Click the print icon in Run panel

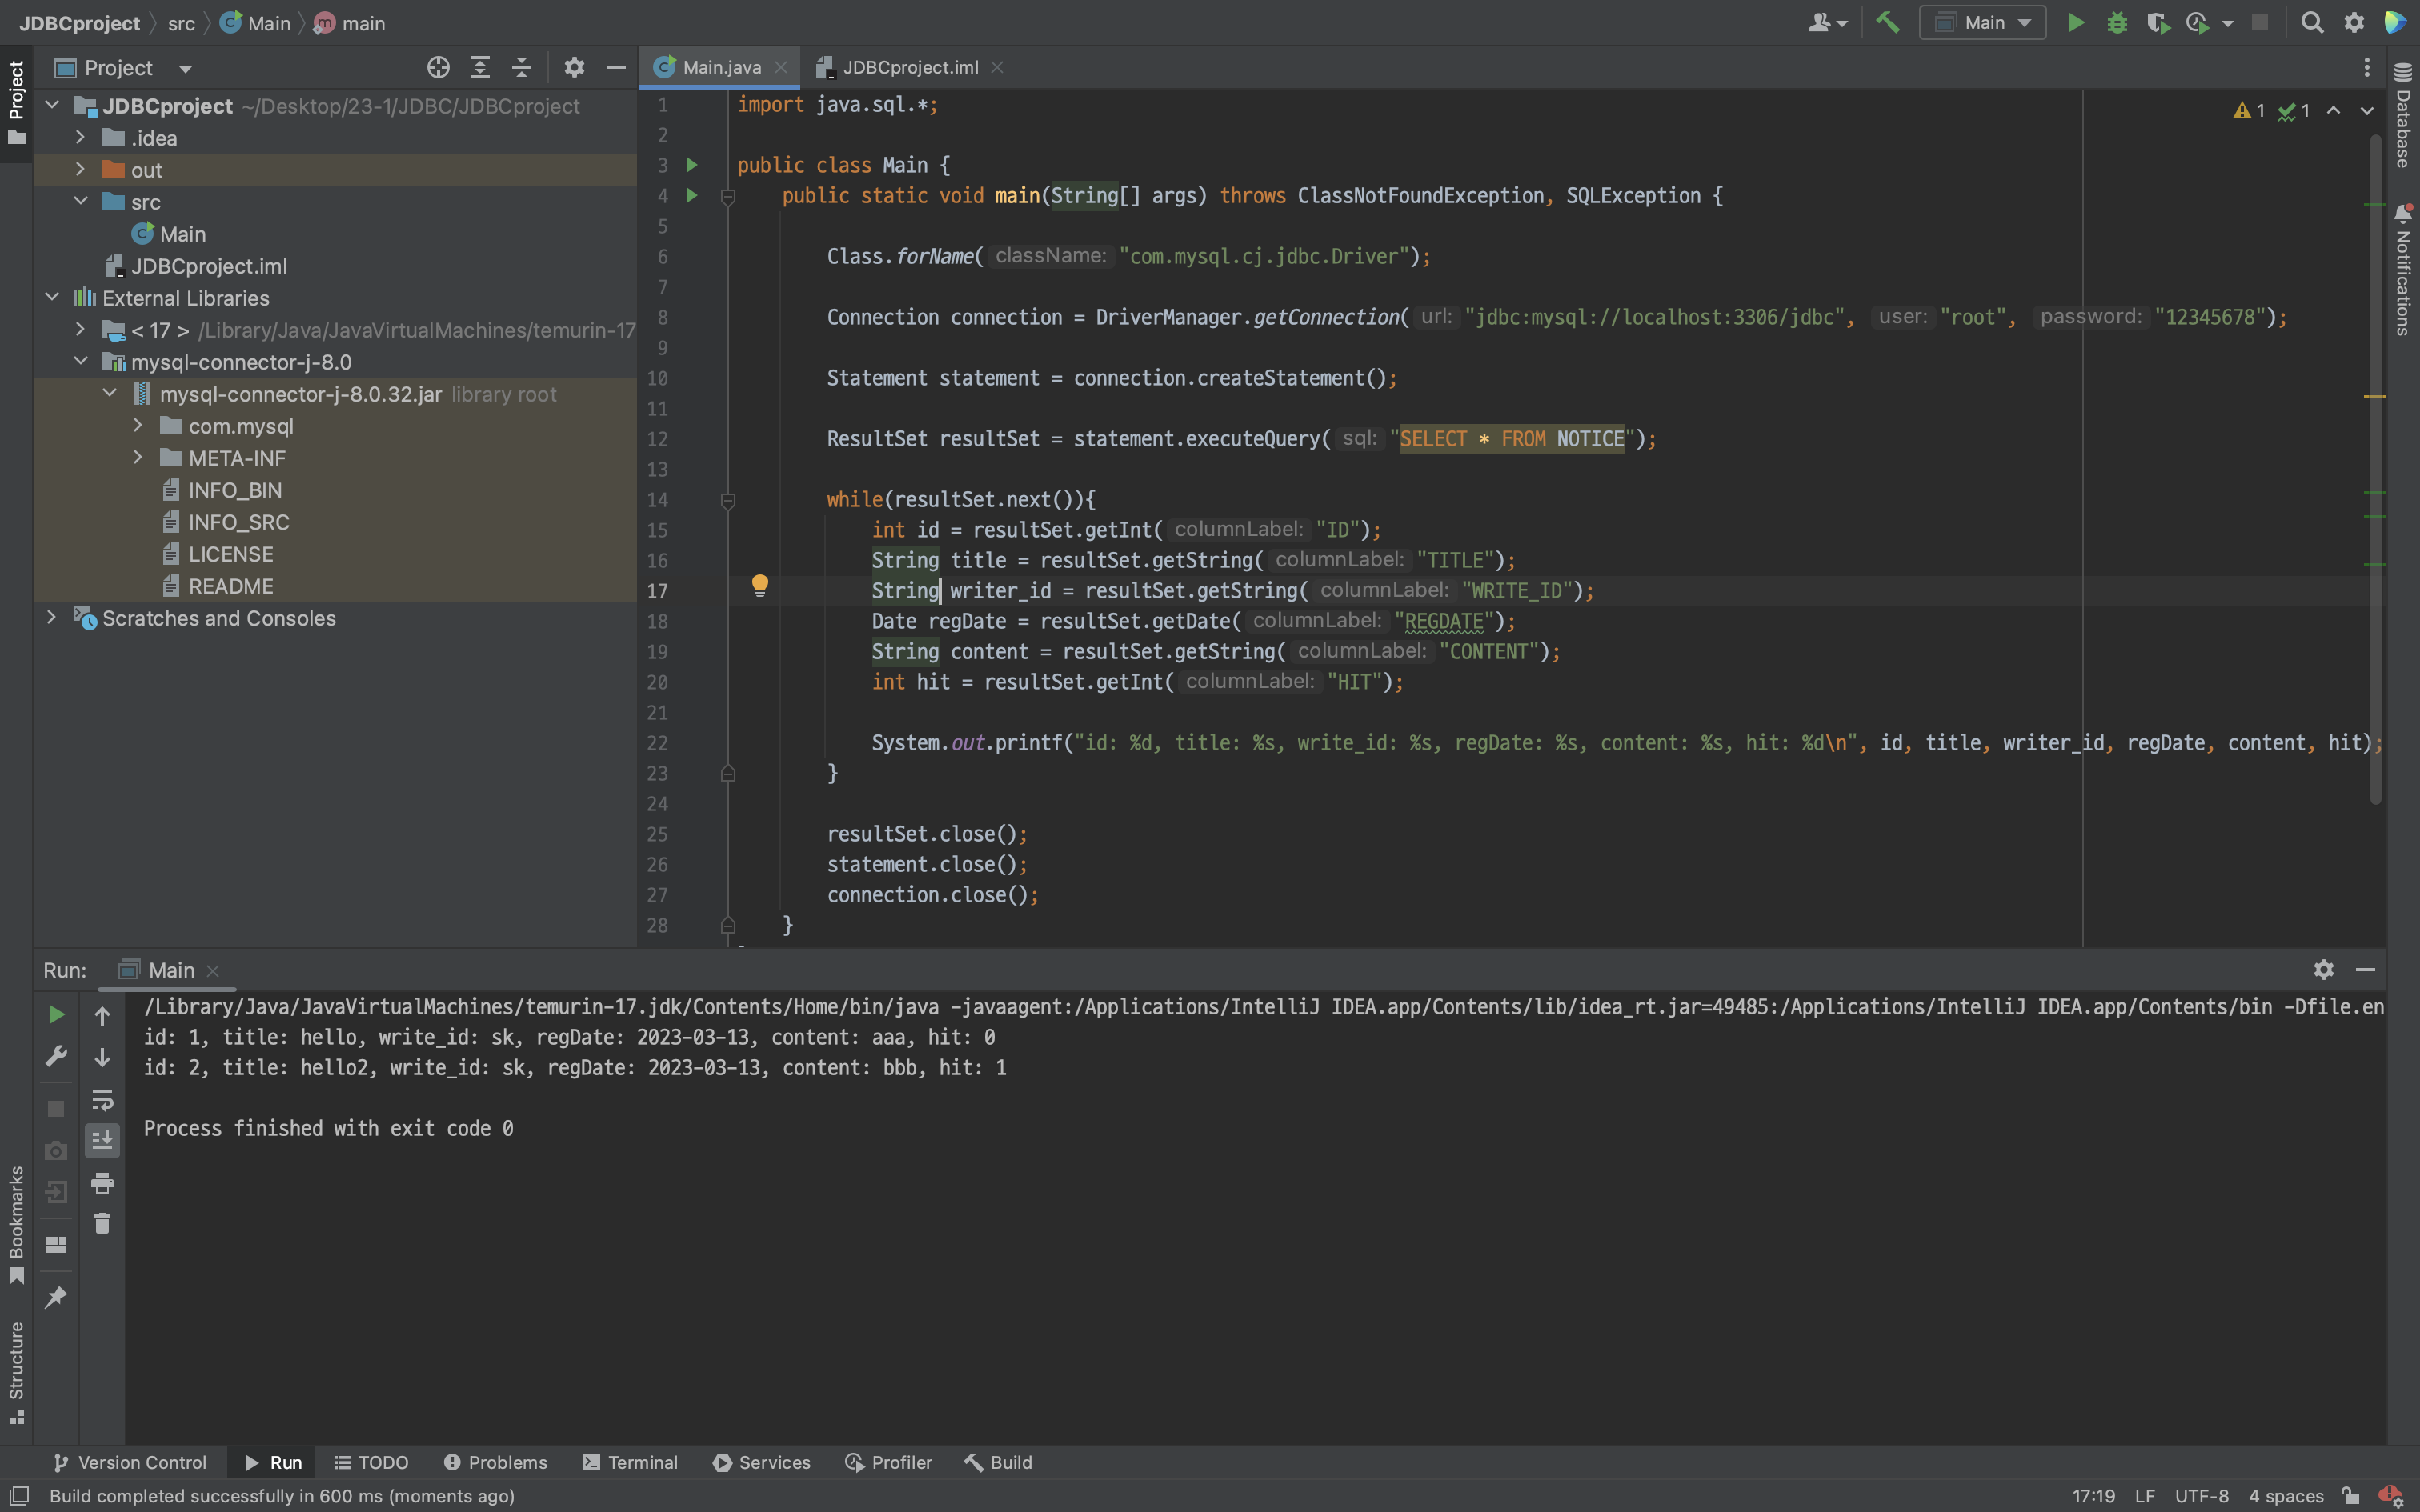click(102, 1183)
